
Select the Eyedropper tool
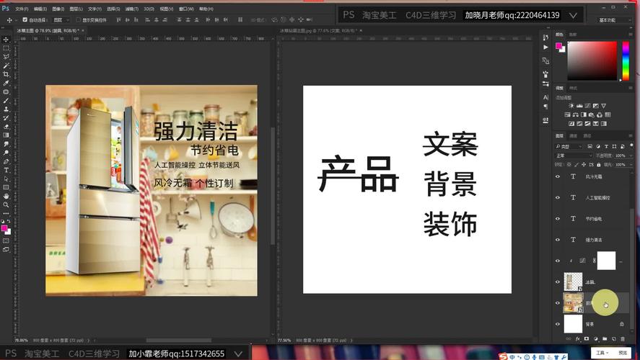(x=6, y=83)
